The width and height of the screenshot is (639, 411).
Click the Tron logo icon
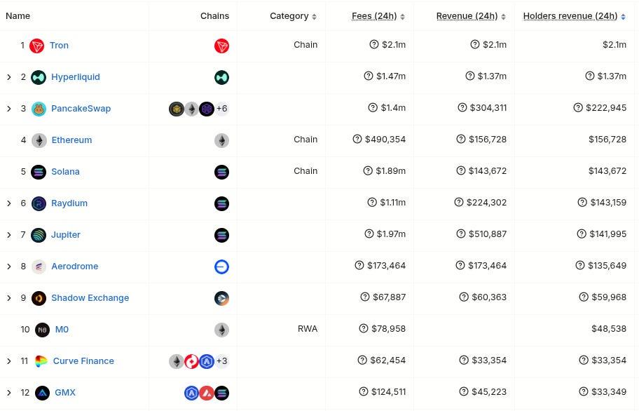(x=37, y=46)
